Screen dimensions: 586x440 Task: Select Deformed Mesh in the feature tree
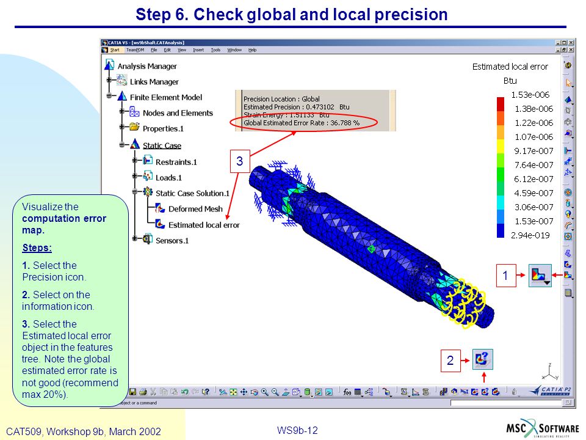(195, 209)
